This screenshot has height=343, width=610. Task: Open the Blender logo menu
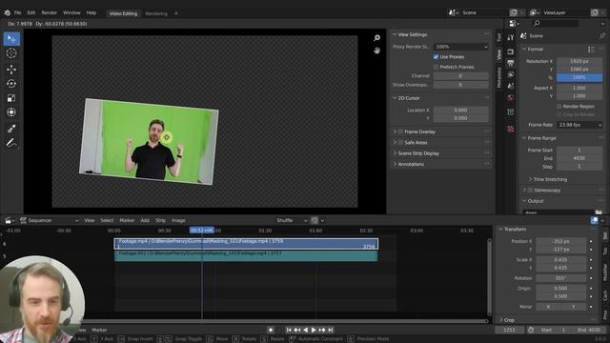coord(7,12)
